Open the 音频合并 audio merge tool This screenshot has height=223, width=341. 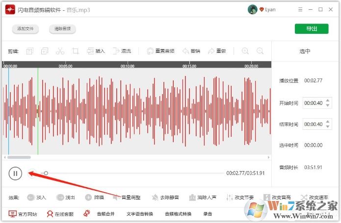[105, 214]
